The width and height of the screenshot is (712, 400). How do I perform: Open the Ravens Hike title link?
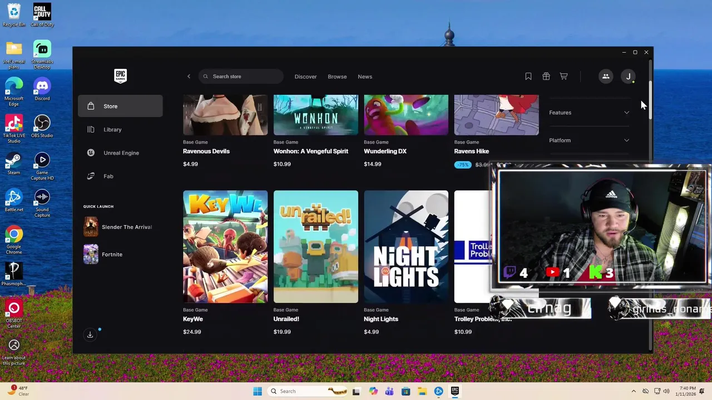[472, 151]
